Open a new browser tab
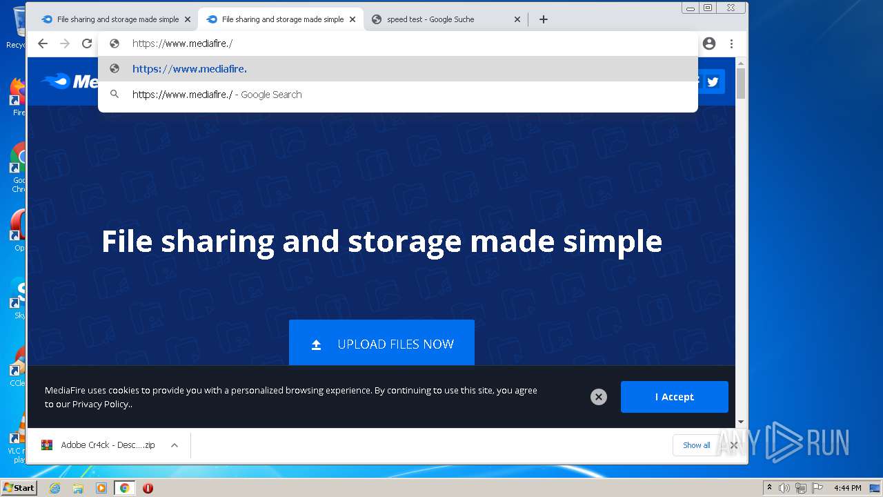The height and width of the screenshot is (497, 883). pos(544,19)
